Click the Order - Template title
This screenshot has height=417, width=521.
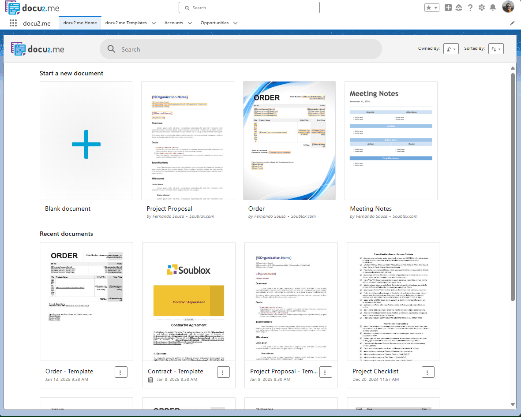[x=69, y=371]
